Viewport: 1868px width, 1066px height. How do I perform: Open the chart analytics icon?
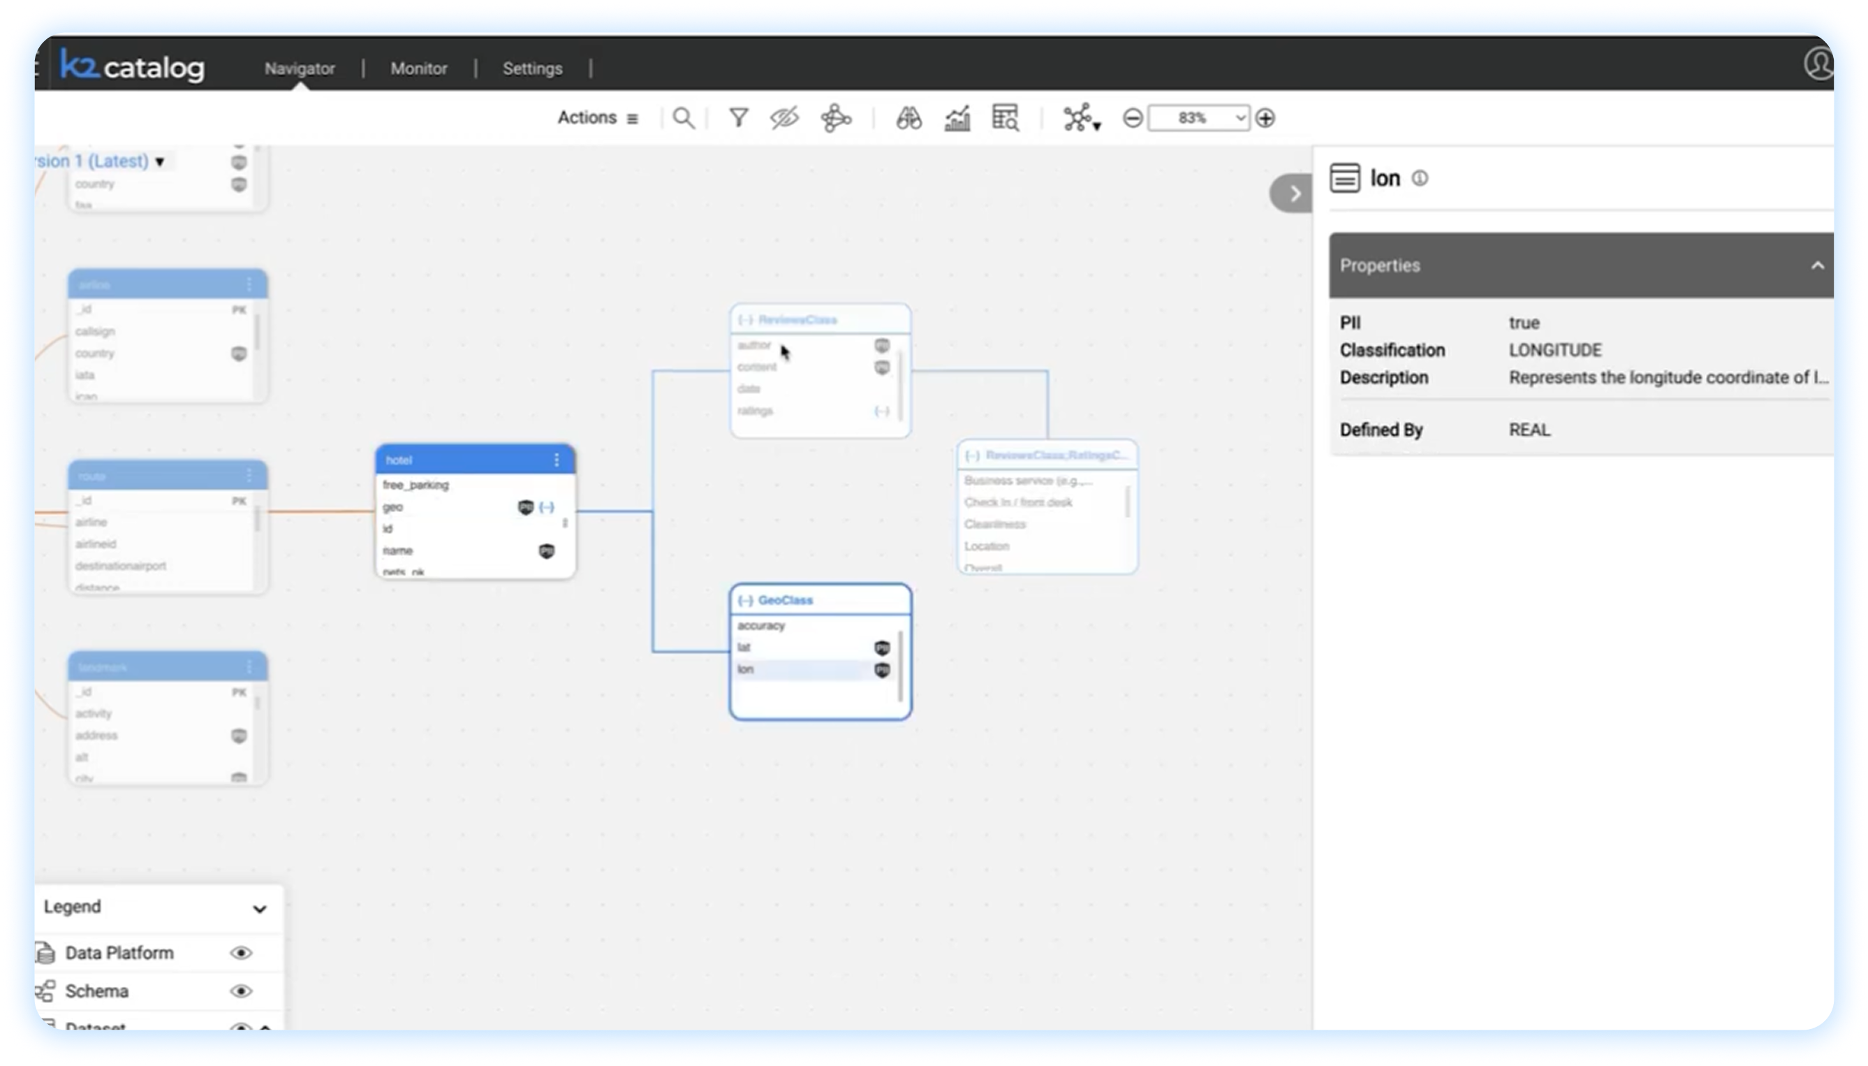pos(957,118)
